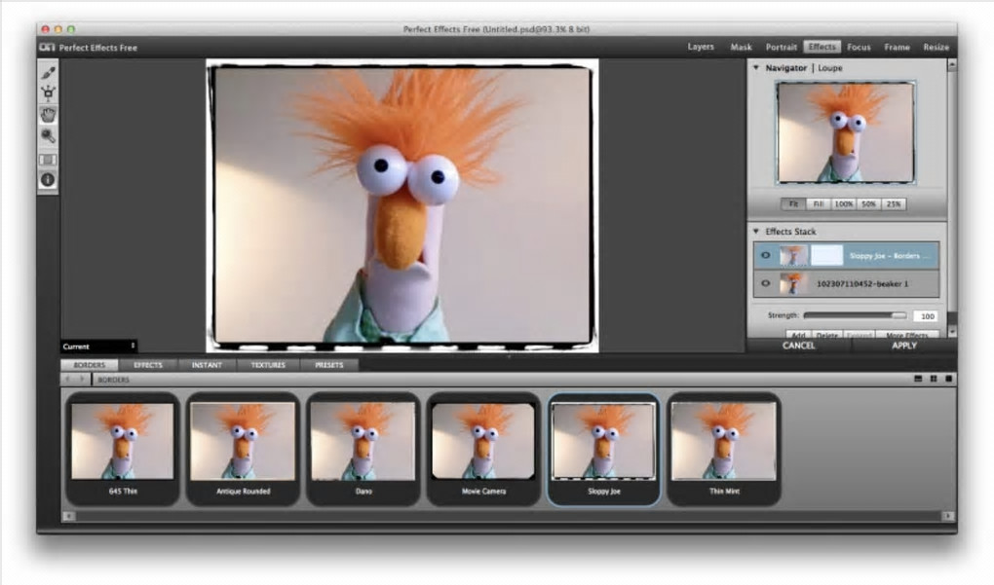Go forward with the browser right arrow
Image resolution: width=994 pixels, height=585 pixels.
point(82,380)
